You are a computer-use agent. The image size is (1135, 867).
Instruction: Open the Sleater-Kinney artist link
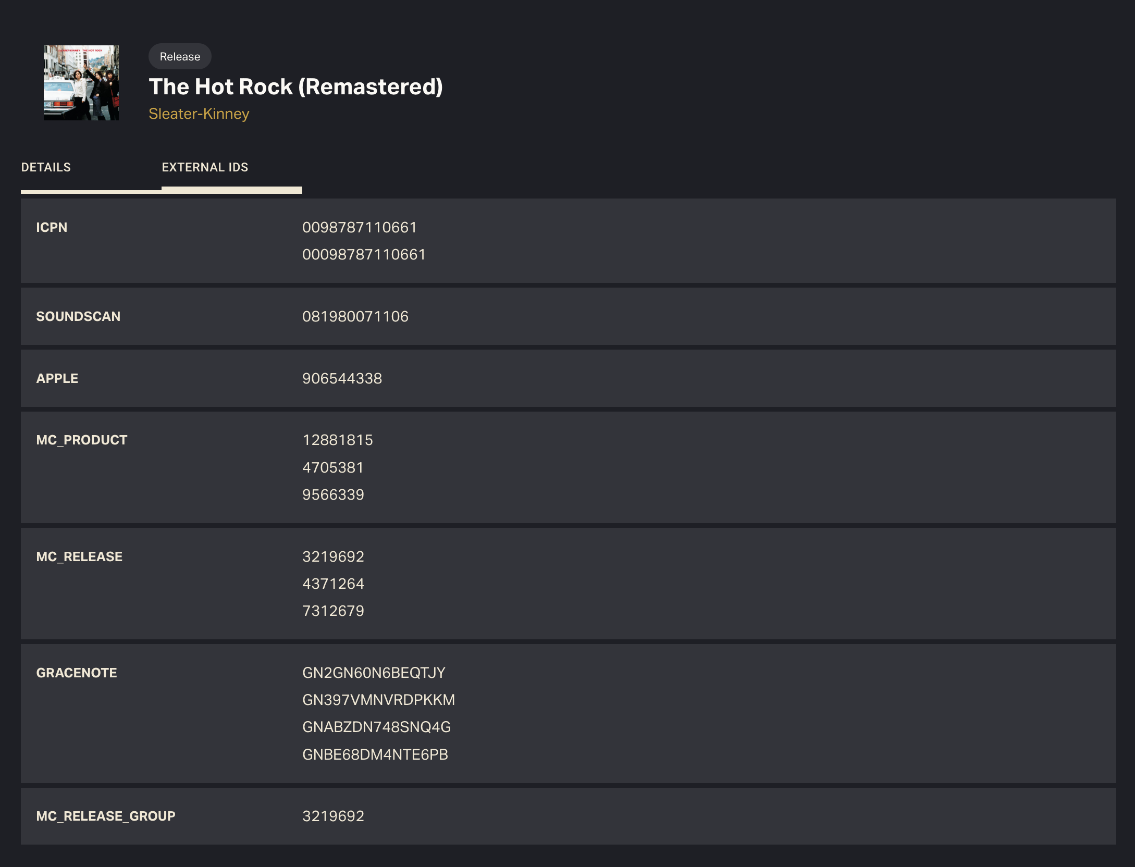[x=199, y=114]
